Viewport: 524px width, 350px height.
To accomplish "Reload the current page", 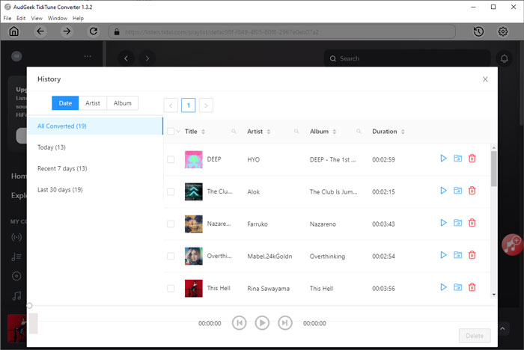I will click(x=94, y=31).
